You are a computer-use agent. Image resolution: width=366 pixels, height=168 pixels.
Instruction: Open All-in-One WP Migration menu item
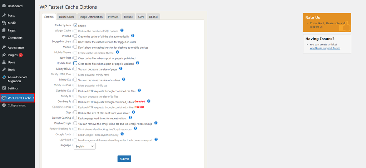coord(17,79)
